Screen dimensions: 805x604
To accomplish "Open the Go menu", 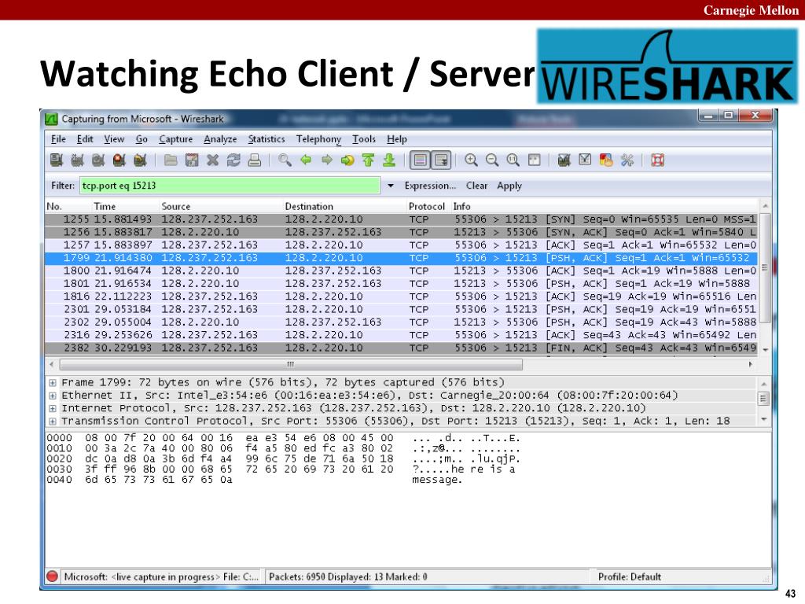I will (142, 139).
